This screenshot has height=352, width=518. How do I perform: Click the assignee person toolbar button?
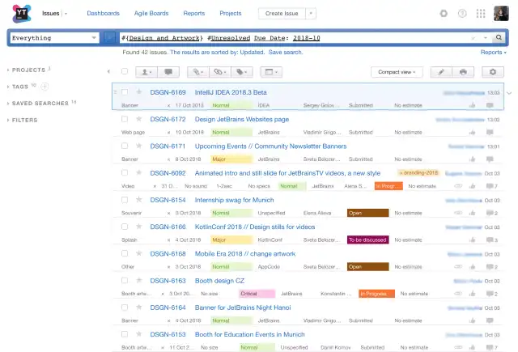(146, 72)
